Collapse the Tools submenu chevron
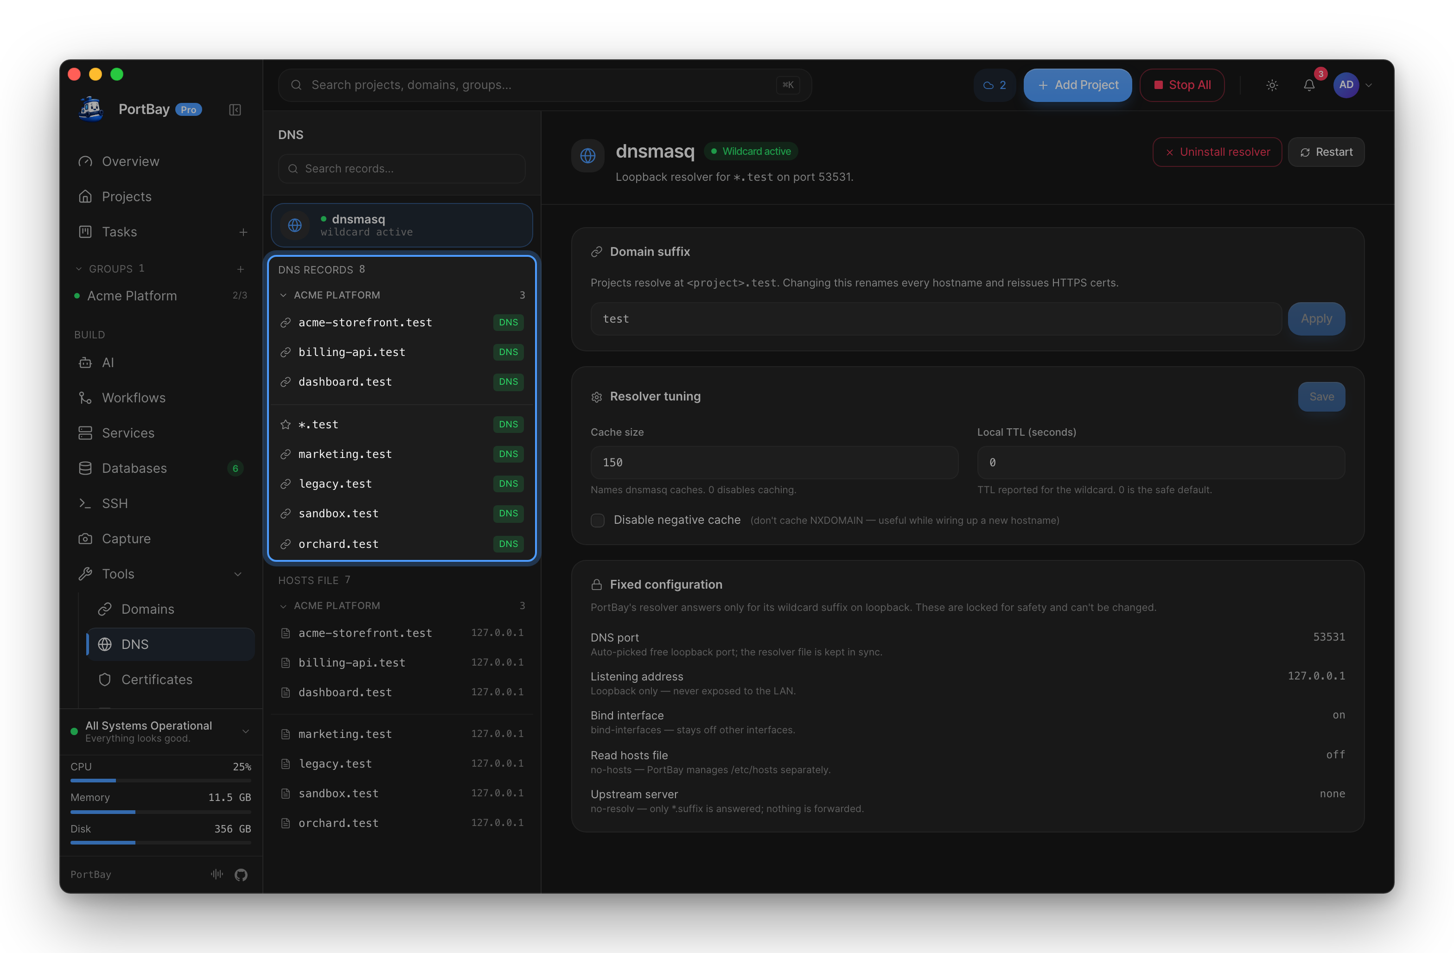The width and height of the screenshot is (1454, 953). click(x=238, y=574)
